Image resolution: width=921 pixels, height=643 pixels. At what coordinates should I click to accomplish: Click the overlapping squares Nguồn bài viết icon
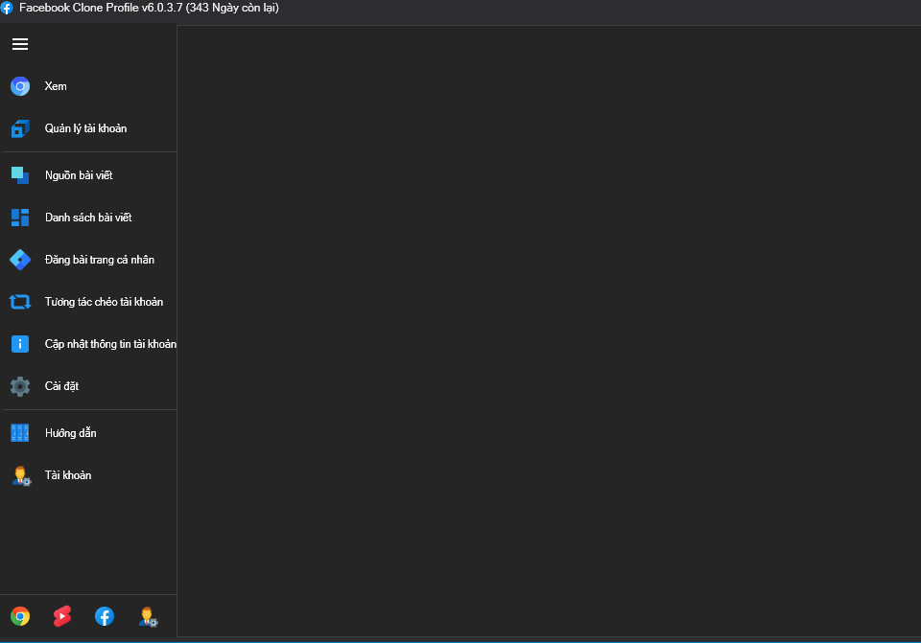point(20,175)
